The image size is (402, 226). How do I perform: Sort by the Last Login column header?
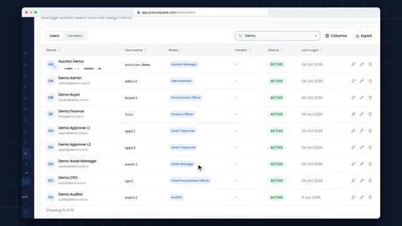pyautogui.click(x=312, y=50)
